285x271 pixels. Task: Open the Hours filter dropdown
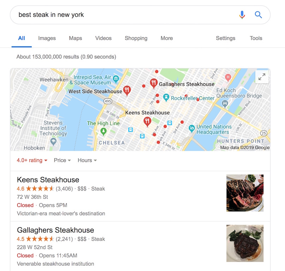(x=87, y=160)
